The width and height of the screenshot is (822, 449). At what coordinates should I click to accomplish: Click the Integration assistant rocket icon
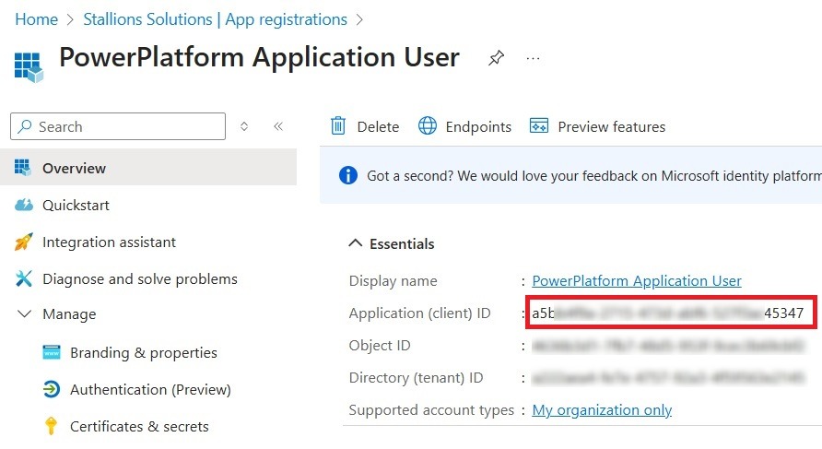(x=24, y=242)
